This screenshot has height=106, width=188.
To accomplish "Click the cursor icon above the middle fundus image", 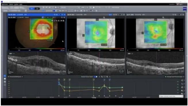I will click(104, 17).
